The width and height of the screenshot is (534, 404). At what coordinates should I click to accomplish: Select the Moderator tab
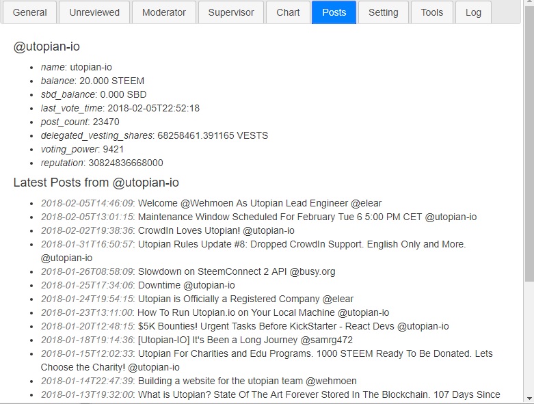point(164,12)
